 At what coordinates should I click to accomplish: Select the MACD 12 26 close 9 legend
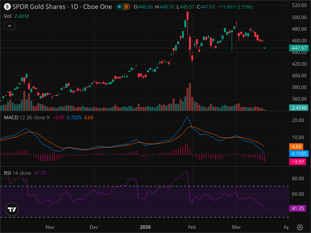(27, 118)
